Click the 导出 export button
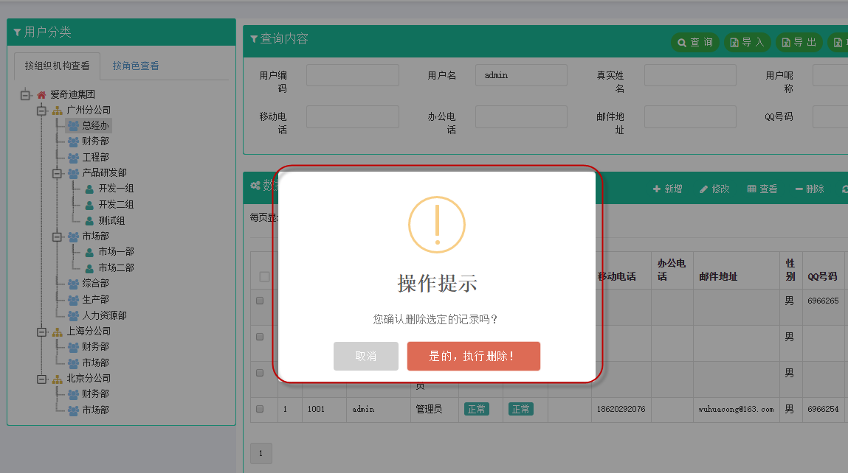 pos(799,43)
